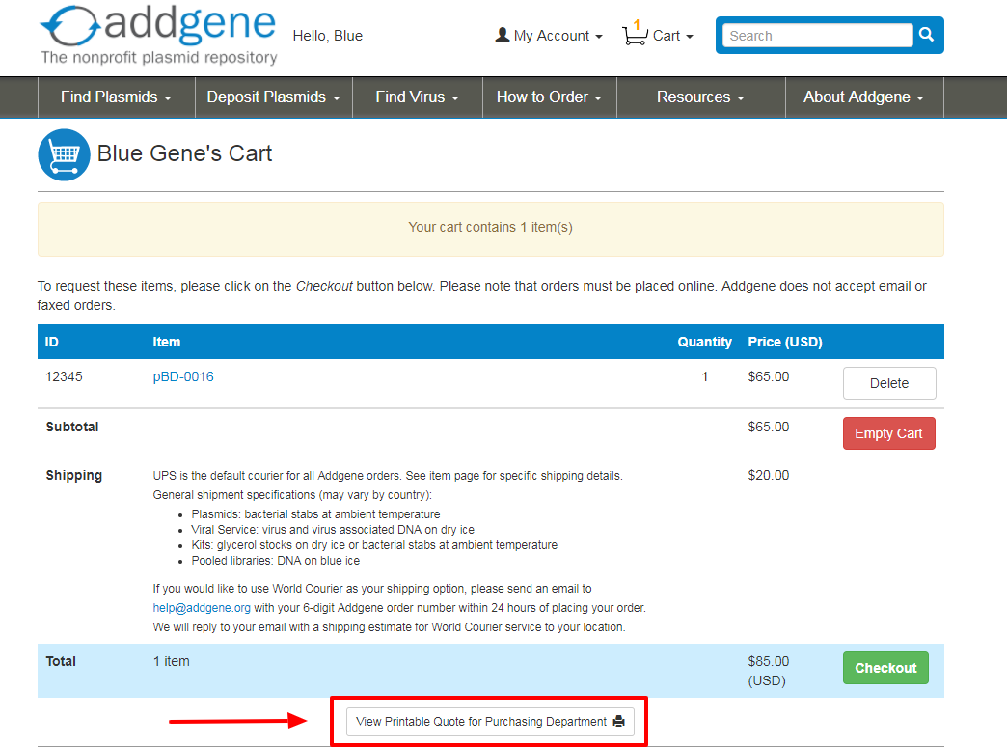
Task: Click the Shipping row label
Action: point(74,476)
